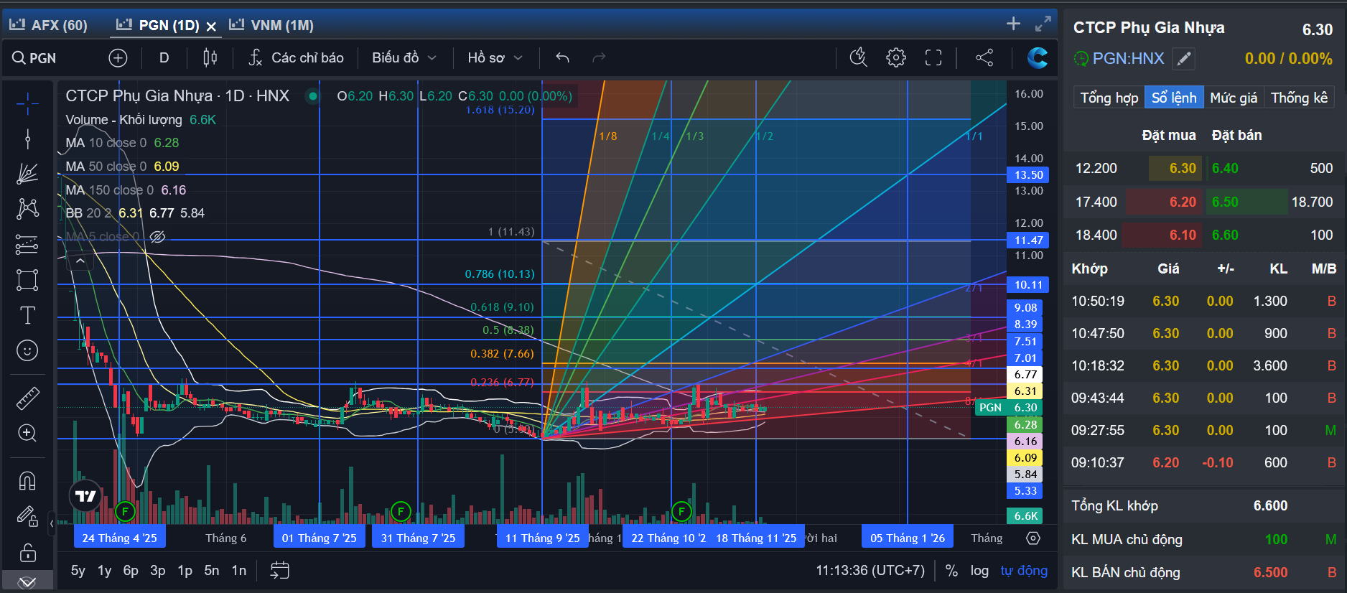Screen dimensions: 1347x593
Task: Open the Tổng hợp tab
Action: pyautogui.click(x=1109, y=98)
